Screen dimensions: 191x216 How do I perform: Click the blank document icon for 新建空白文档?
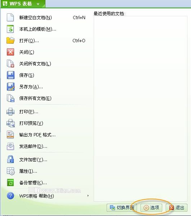click(10, 18)
